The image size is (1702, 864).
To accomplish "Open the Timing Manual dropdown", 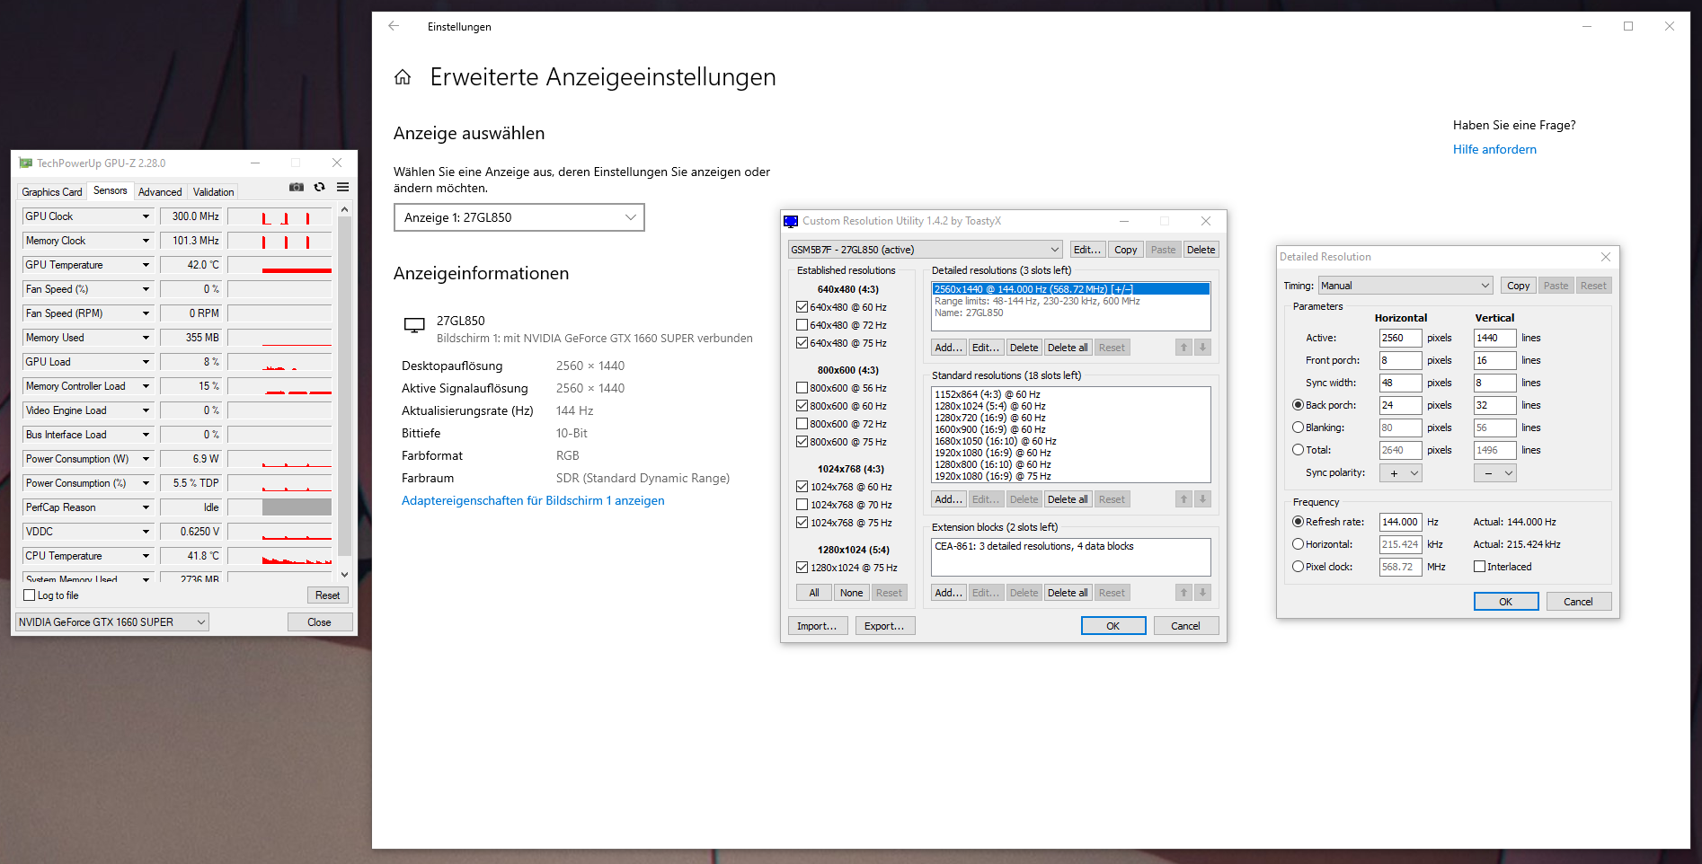I will click(1405, 286).
